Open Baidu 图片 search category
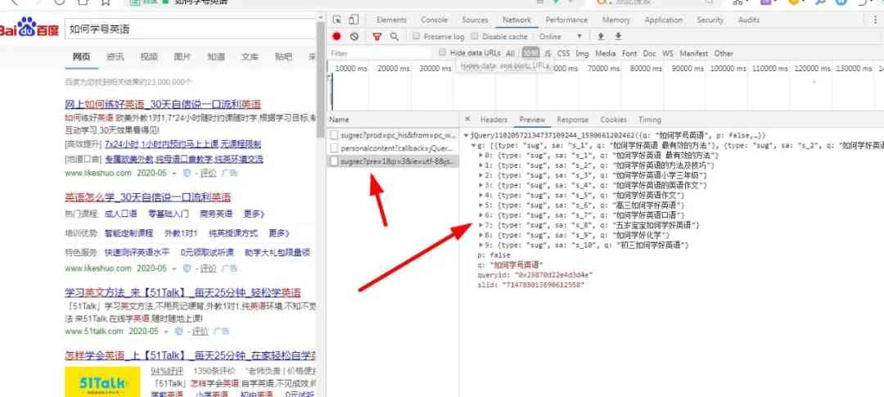Viewport: 884px width, 397px height. point(182,56)
